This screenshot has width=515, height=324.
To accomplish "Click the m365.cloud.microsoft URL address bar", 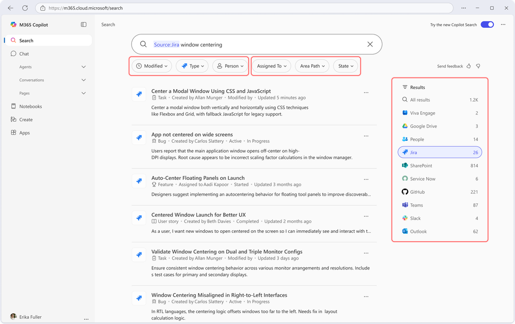I will click(244, 8).
